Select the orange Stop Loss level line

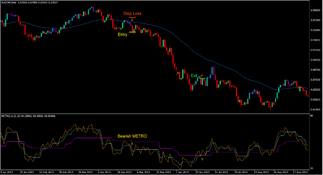(132, 17)
